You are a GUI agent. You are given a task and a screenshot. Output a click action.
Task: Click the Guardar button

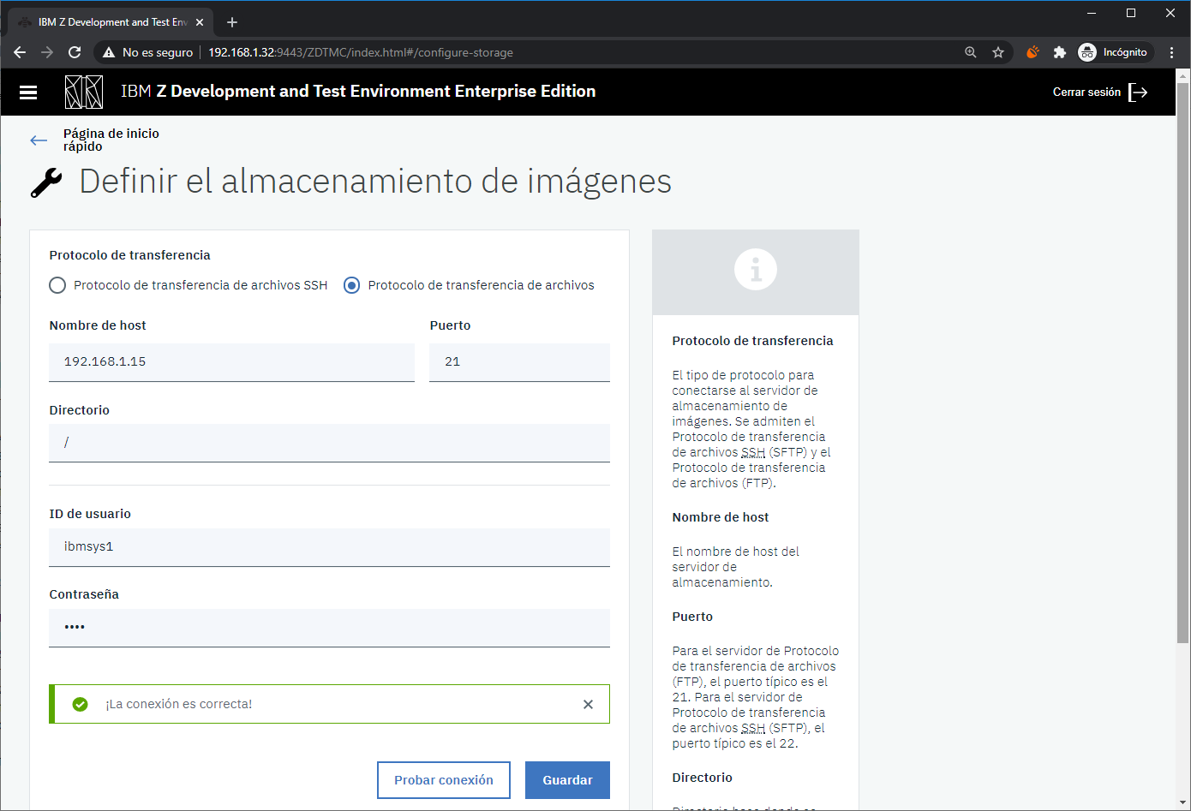[x=567, y=780]
